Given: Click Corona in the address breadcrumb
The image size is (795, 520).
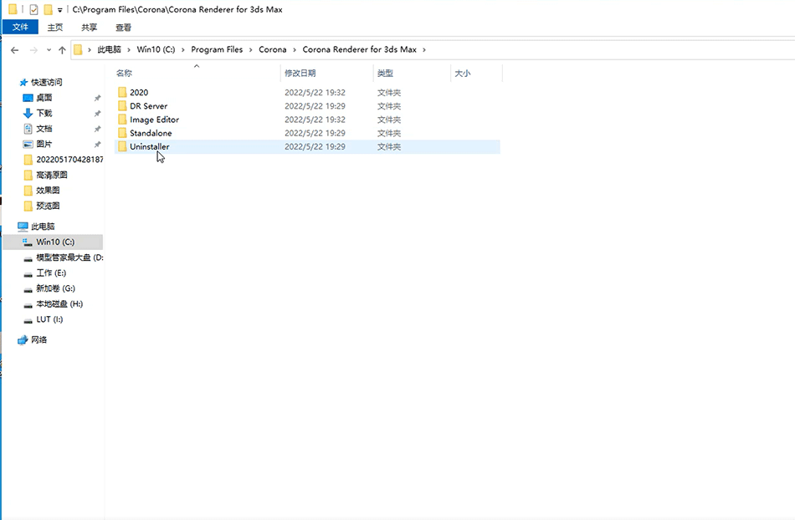Looking at the screenshot, I should click(272, 49).
